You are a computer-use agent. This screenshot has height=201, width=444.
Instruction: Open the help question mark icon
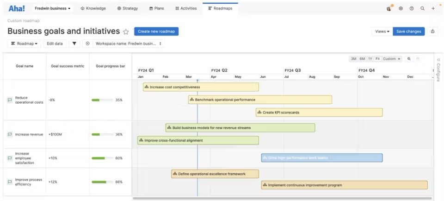tap(411, 8)
